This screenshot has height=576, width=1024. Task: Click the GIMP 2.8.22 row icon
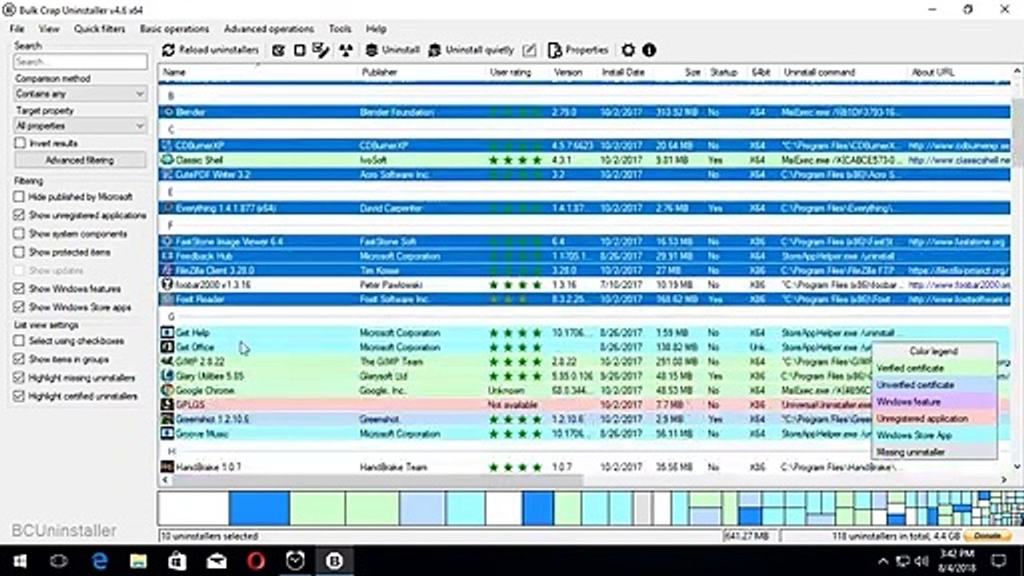coord(167,362)
